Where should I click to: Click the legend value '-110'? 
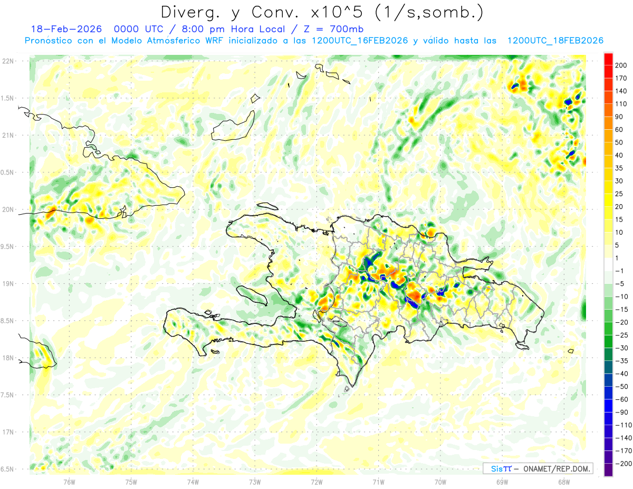624,425
